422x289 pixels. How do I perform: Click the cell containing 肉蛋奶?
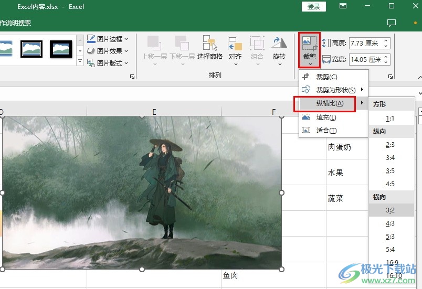pos(346,146)
